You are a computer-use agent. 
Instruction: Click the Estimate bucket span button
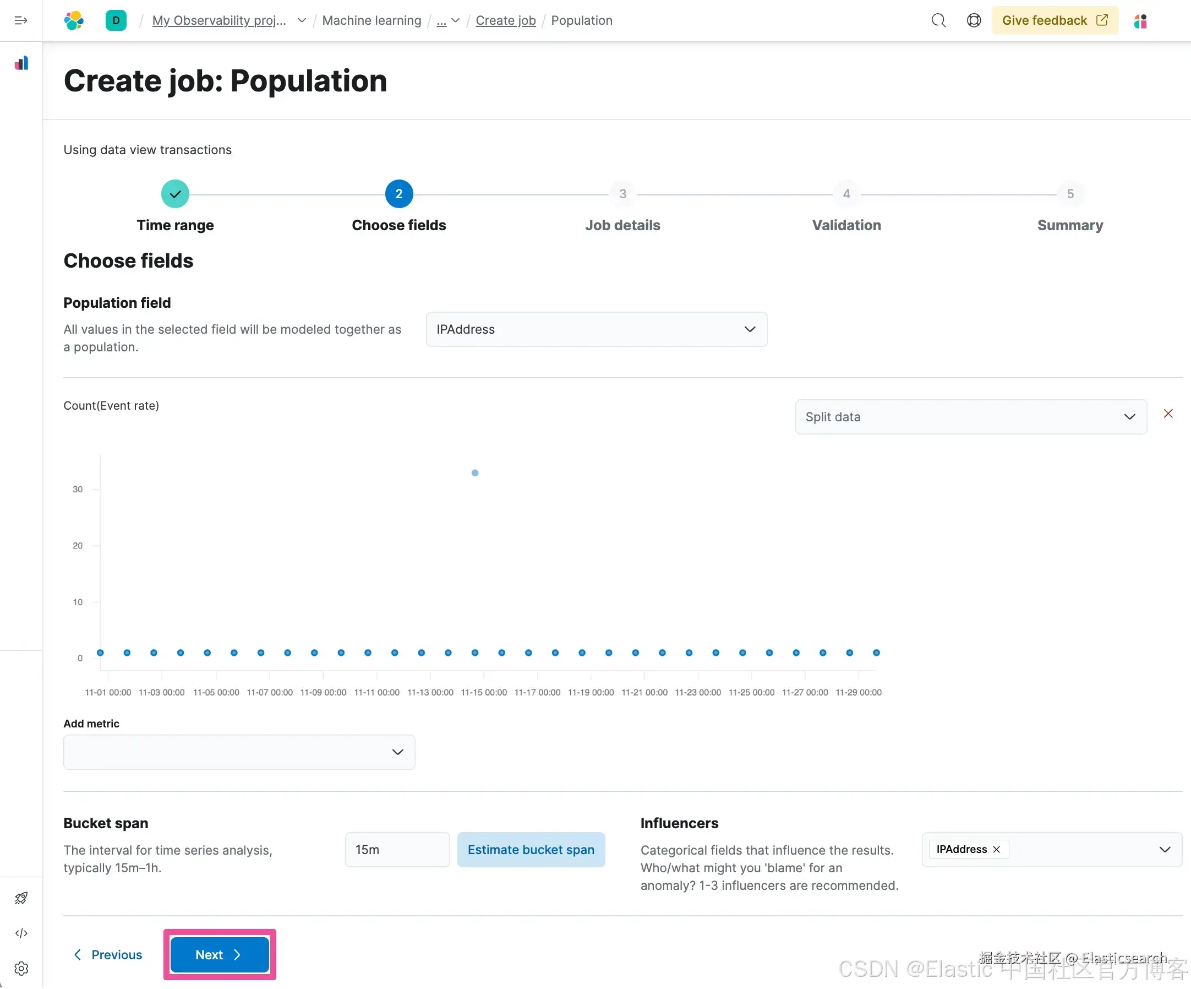pos(531,851)
